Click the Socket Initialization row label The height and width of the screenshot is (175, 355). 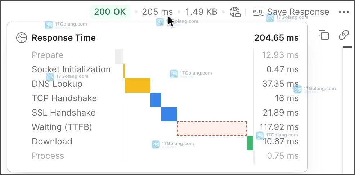[71, 69]
